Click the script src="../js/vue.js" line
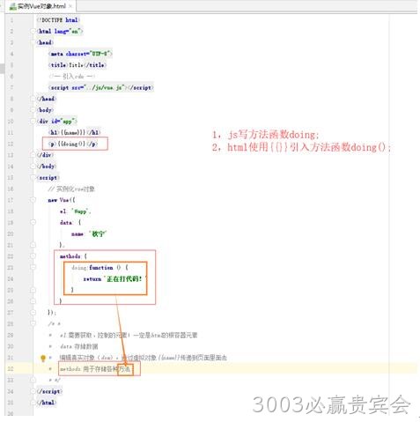Screen dimensions: 420x422 click(x=101, y=87)
